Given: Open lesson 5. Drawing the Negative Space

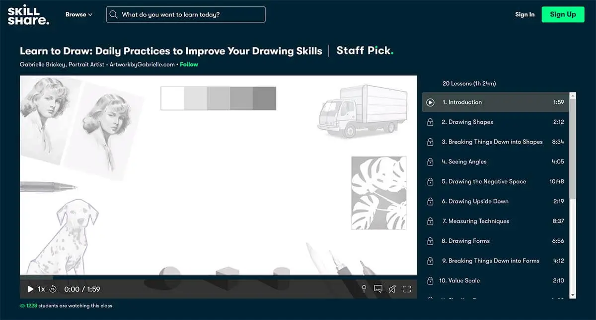Looking at the screenshot, I should click(x=495, y=181).
